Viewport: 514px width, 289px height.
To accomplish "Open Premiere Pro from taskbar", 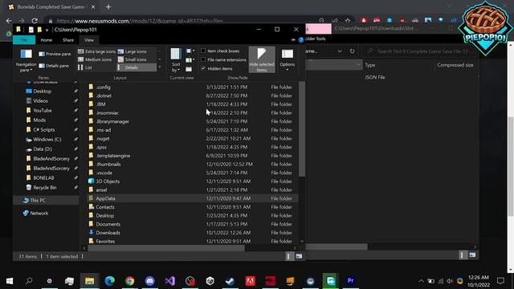I will point(350,281).
